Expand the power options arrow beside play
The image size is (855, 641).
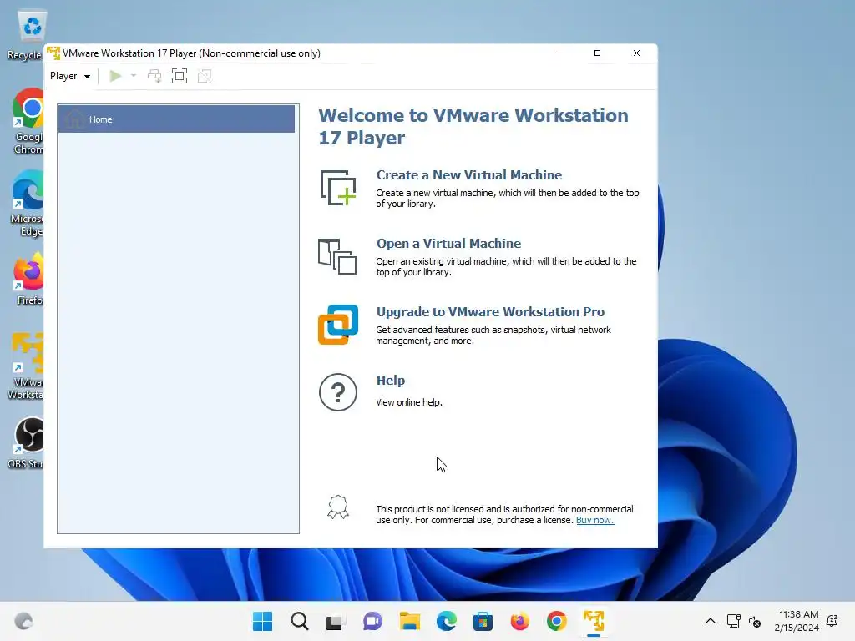click(x=134, y=76)
